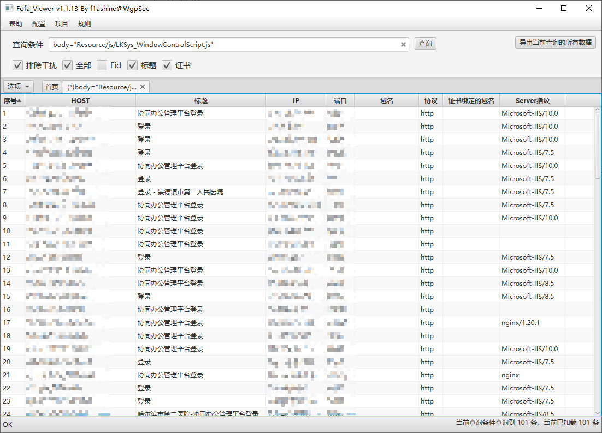Disable the 证书 checkbox

click(x=167, y=65)
